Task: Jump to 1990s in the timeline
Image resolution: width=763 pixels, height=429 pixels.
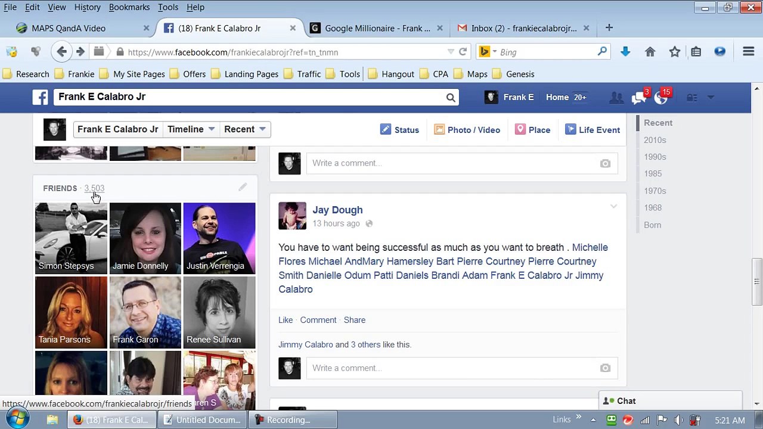Action: (655, 157)
